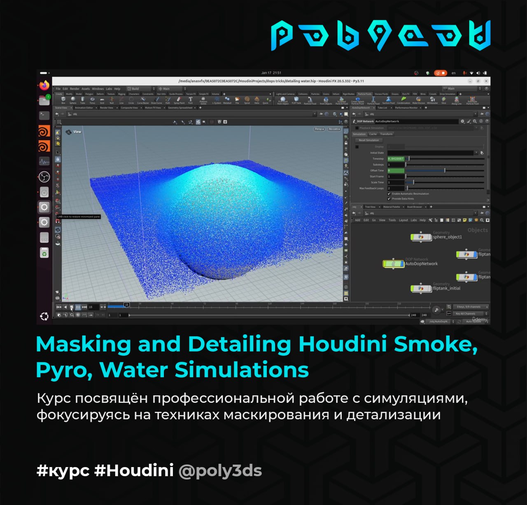Open parameter gear menu for AutoDopNetwork

[462, 121]
